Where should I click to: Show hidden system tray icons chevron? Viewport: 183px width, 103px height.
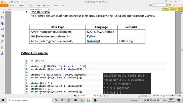(142, 100)
